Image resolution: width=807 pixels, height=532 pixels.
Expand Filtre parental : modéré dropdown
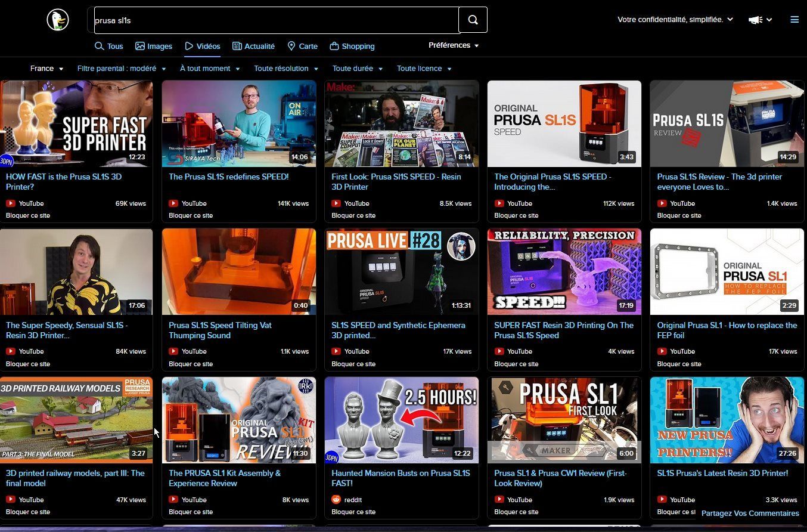pyautogui.click(x=122, y=69)
